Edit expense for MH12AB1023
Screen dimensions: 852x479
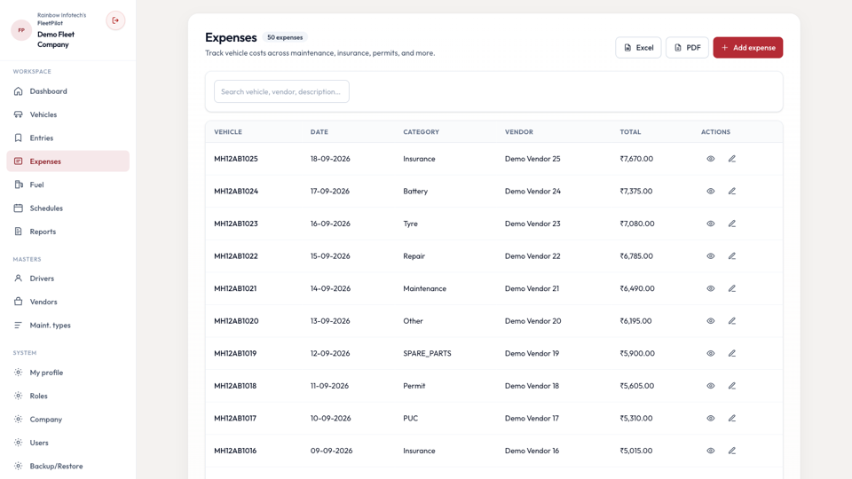pos(732,224)
